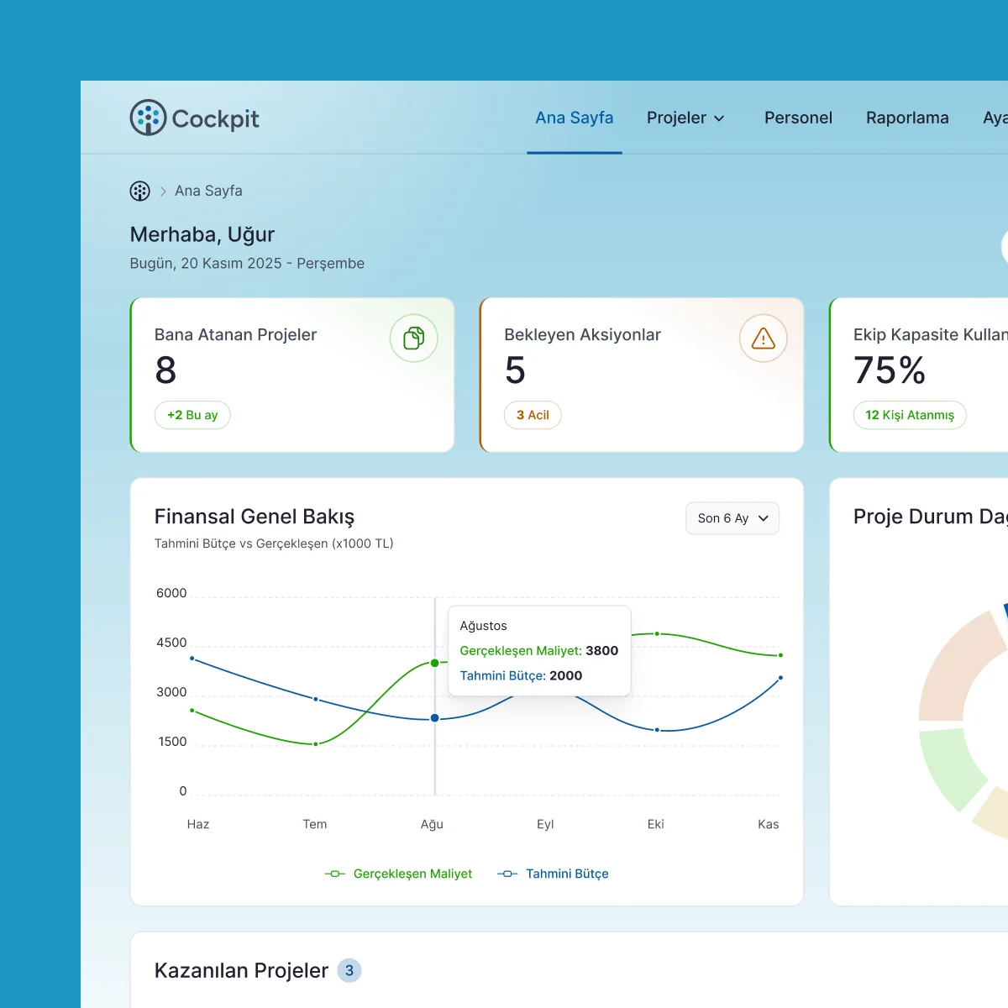Image resolution: width=1008 pixels, height=1008 pixels.
Task: Toggle the Tahmini Bütçe legend series
Action: (553, 874)
